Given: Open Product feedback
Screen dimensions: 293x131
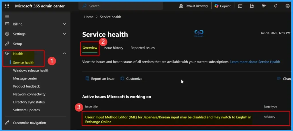Looking at the screenshot, I should tap(26, 86).
